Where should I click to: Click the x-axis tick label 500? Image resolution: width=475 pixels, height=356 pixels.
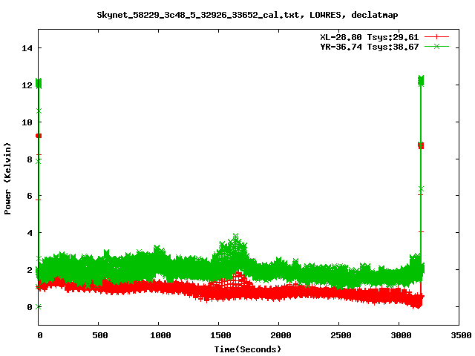[x=99, y=335]
